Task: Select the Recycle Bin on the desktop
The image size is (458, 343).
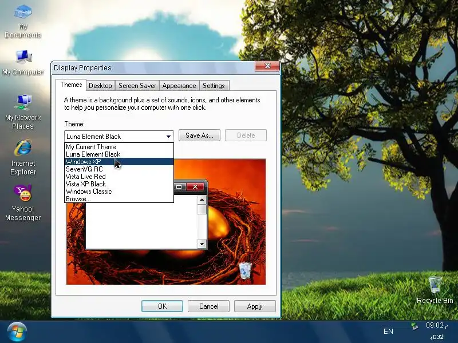Action: coord(435,290)
